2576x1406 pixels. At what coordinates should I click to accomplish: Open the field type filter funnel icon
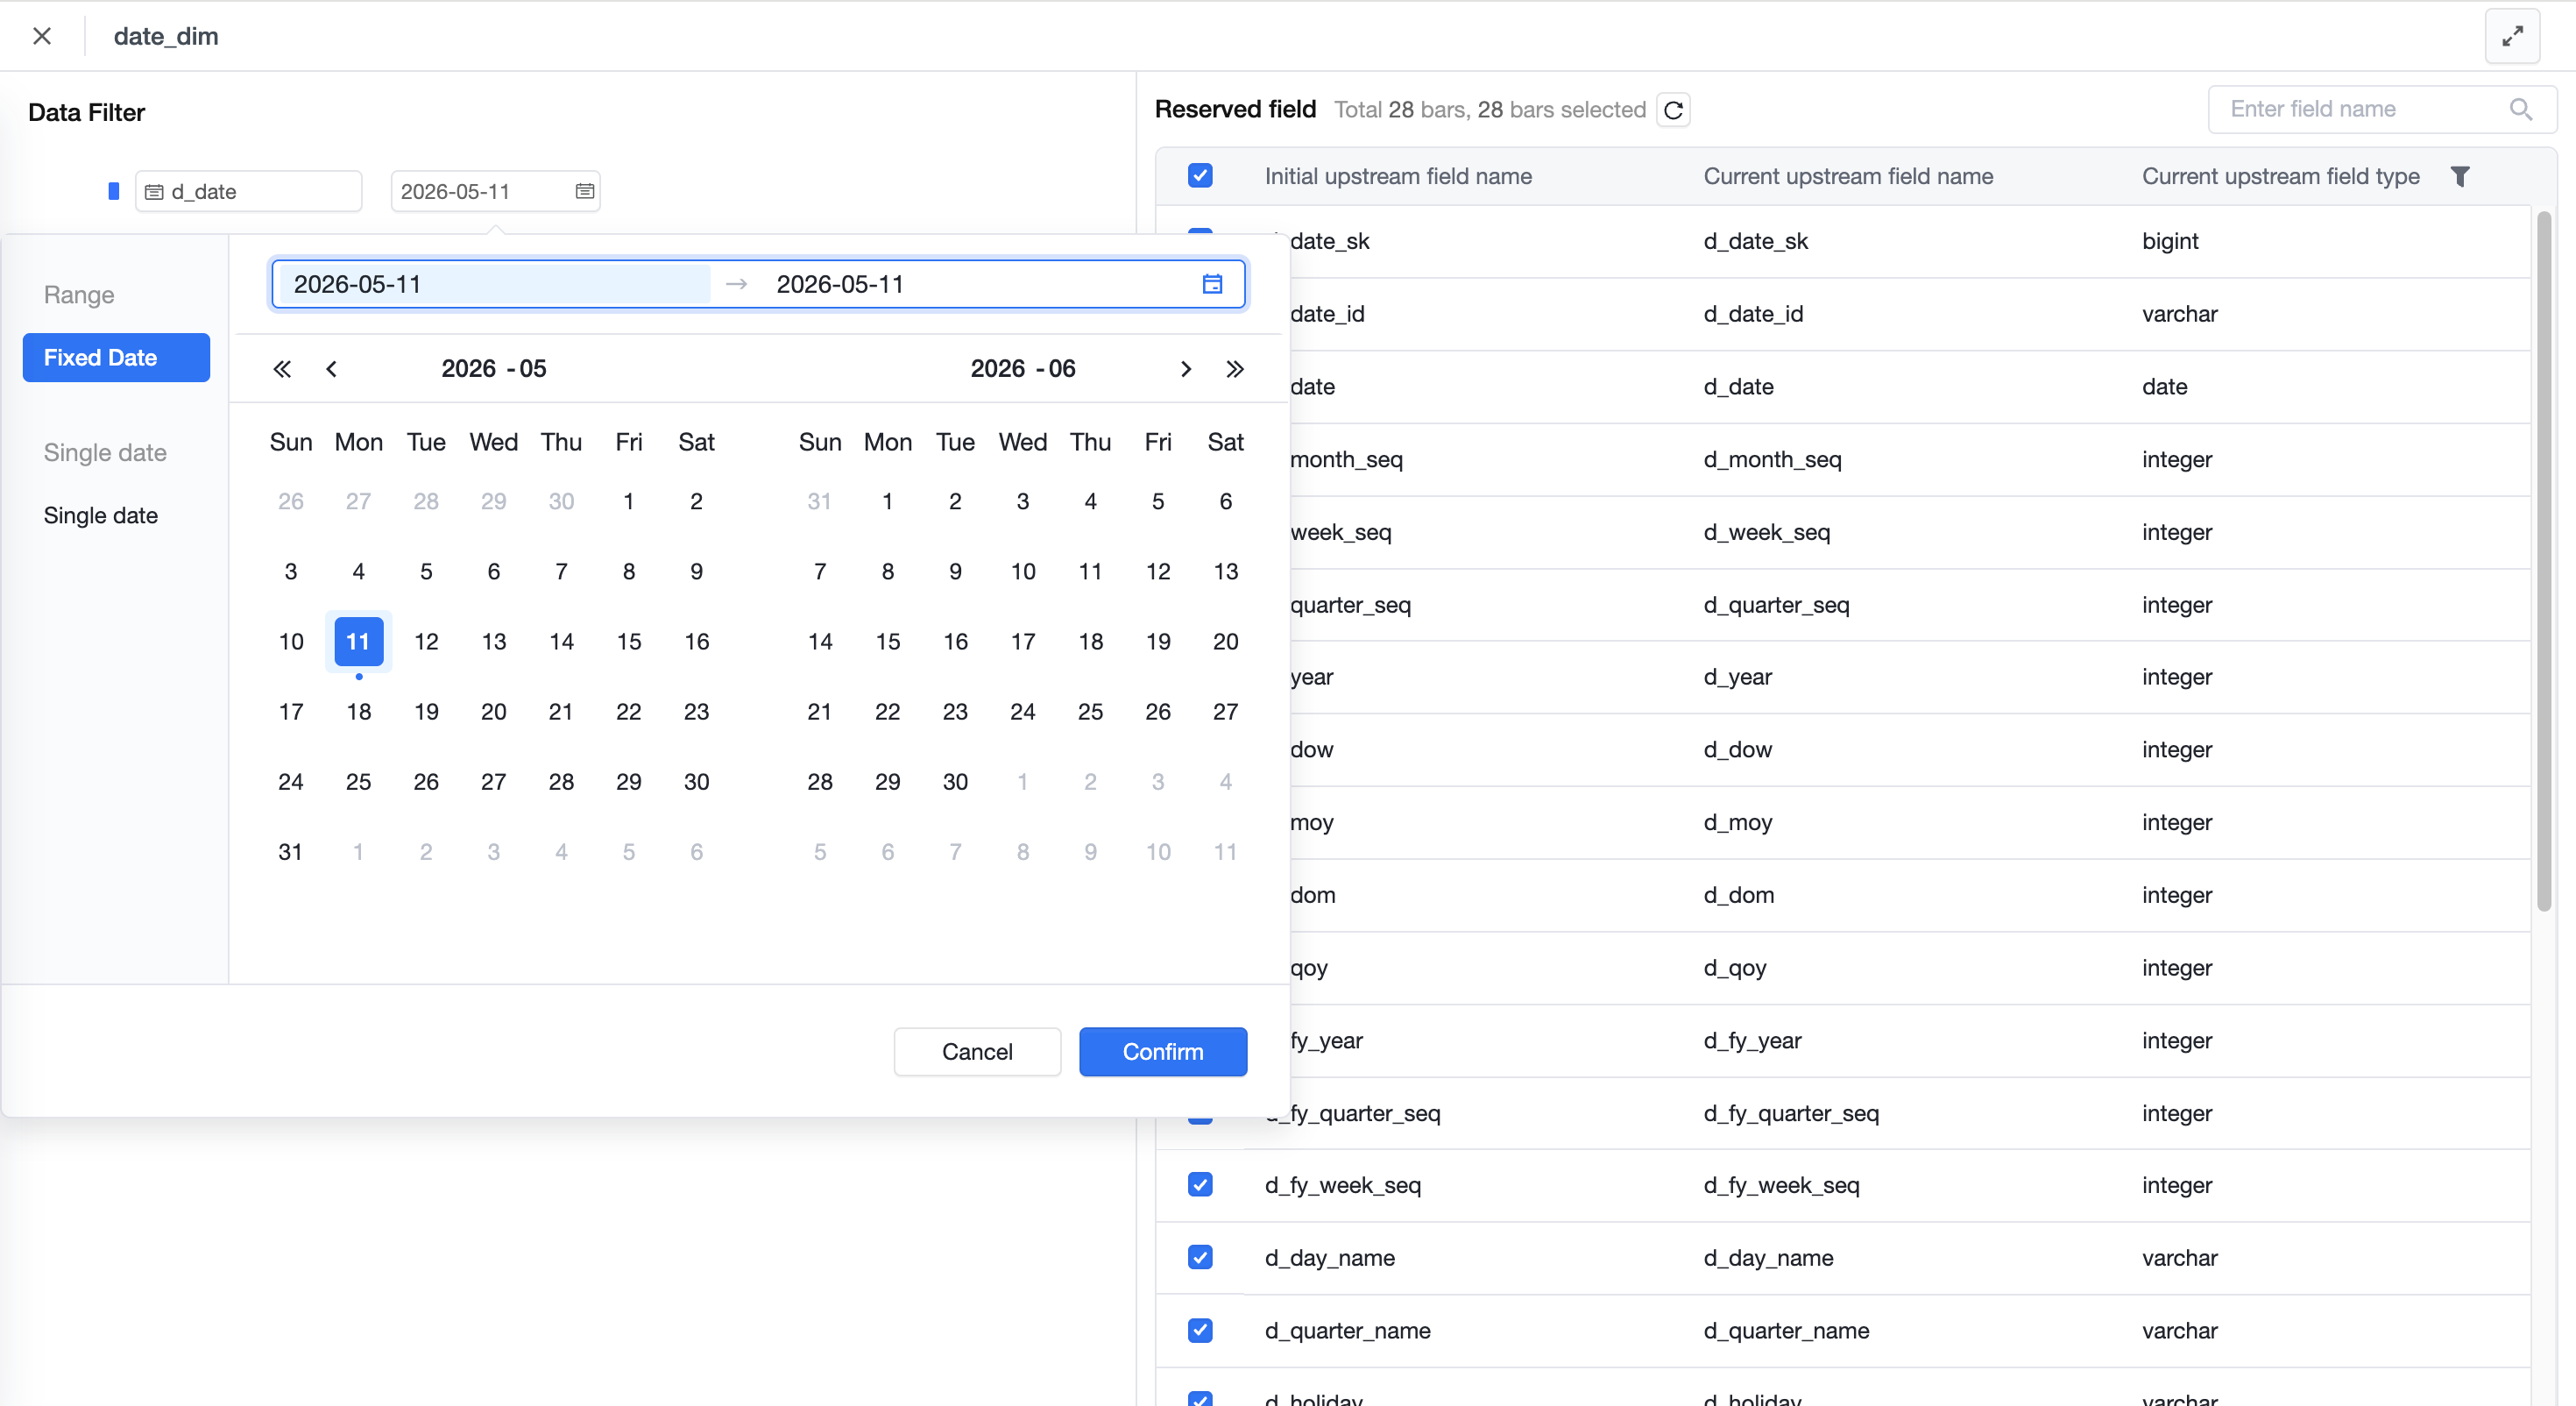coord(2460,176)
